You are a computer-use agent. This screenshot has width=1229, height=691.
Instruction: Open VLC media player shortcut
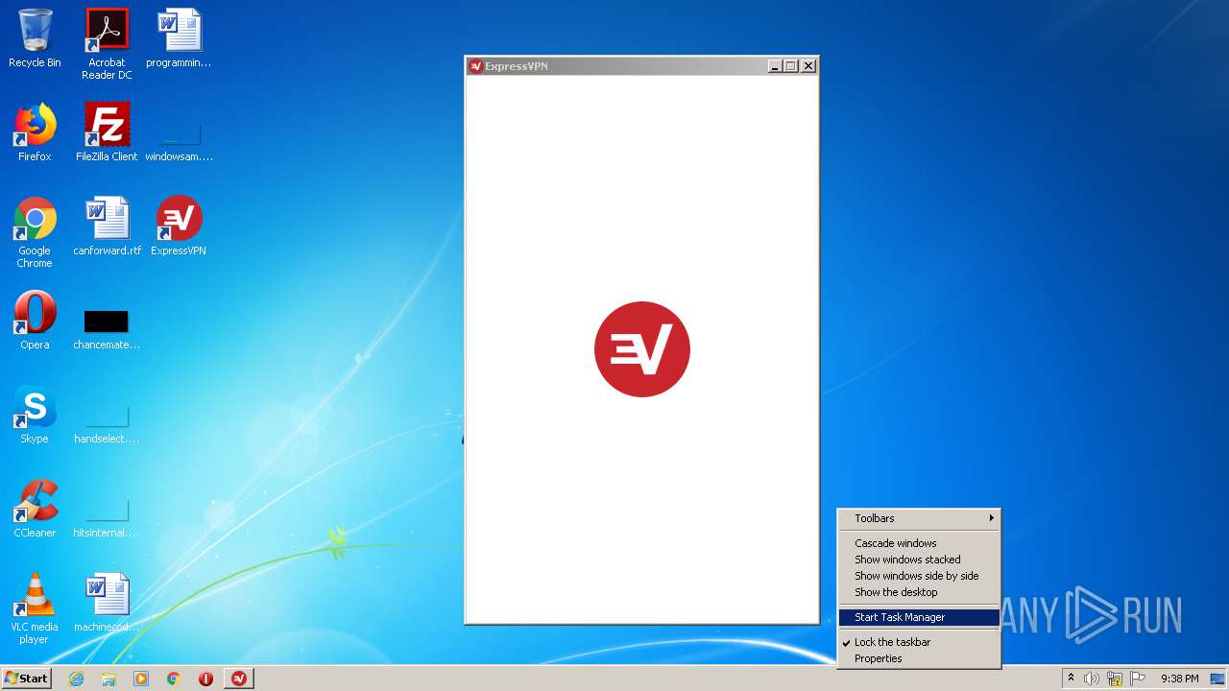[x=35, y=608]
